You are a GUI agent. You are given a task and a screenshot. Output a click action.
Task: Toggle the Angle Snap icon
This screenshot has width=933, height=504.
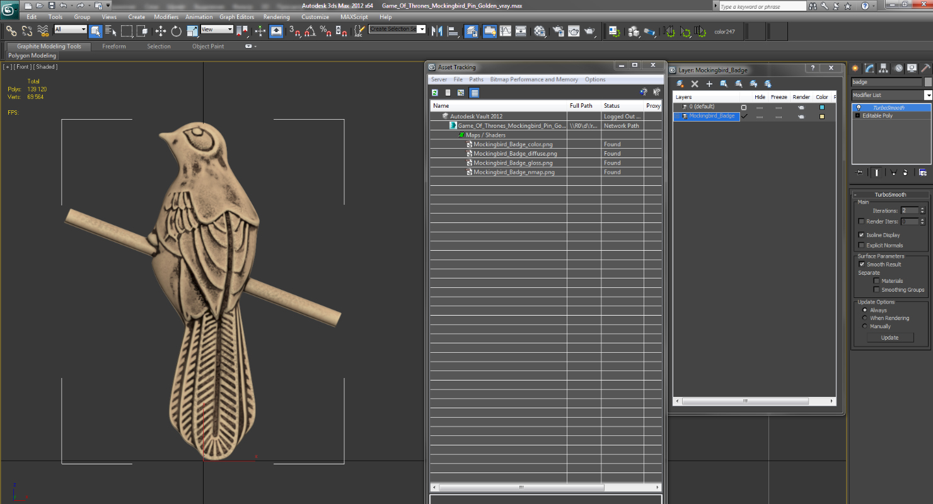310,31
